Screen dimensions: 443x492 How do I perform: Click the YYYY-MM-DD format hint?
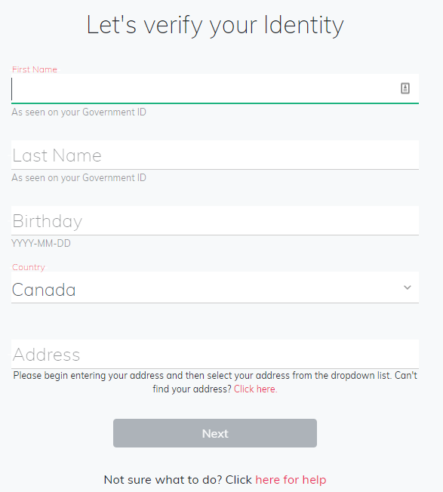pos(41,243)
